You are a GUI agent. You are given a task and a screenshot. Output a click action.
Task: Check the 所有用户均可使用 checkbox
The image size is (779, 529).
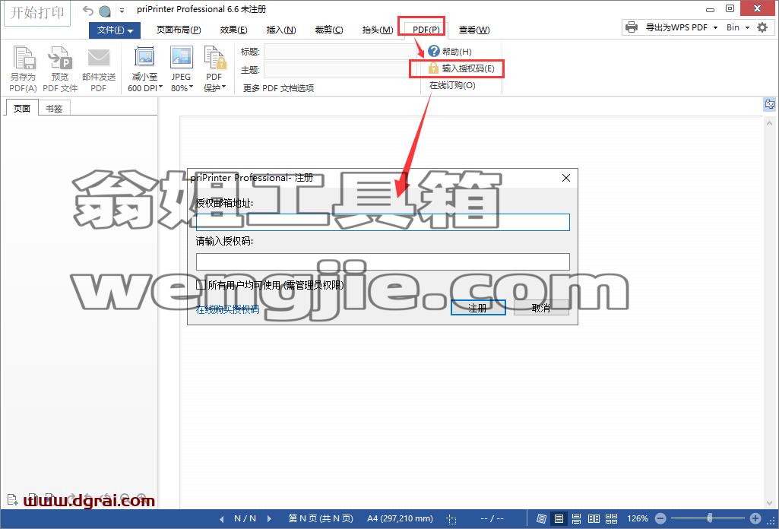coord(201,284)
